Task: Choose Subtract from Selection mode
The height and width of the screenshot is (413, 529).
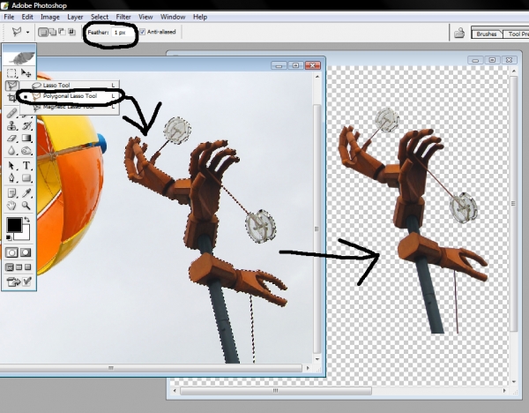Action: pyautogui.click(x=62, y=33)
